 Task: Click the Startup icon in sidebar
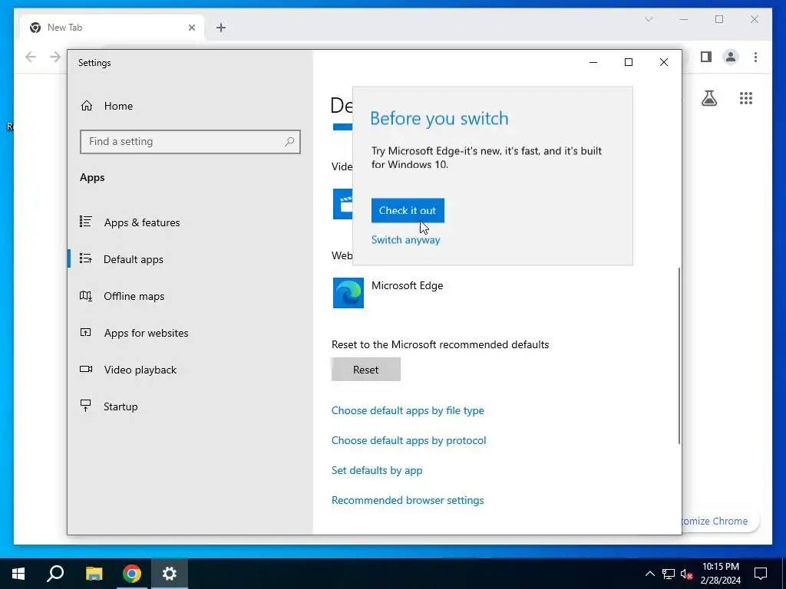(86, 406)
